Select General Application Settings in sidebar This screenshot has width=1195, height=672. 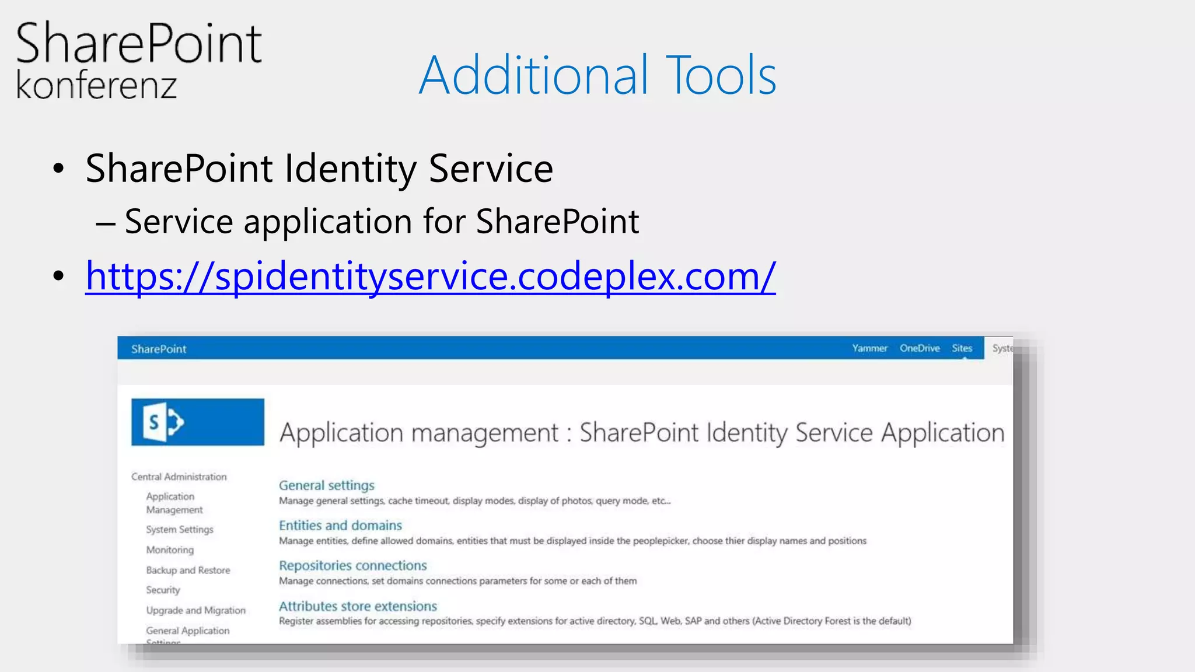pyautogui.click(x=188, y=635)
